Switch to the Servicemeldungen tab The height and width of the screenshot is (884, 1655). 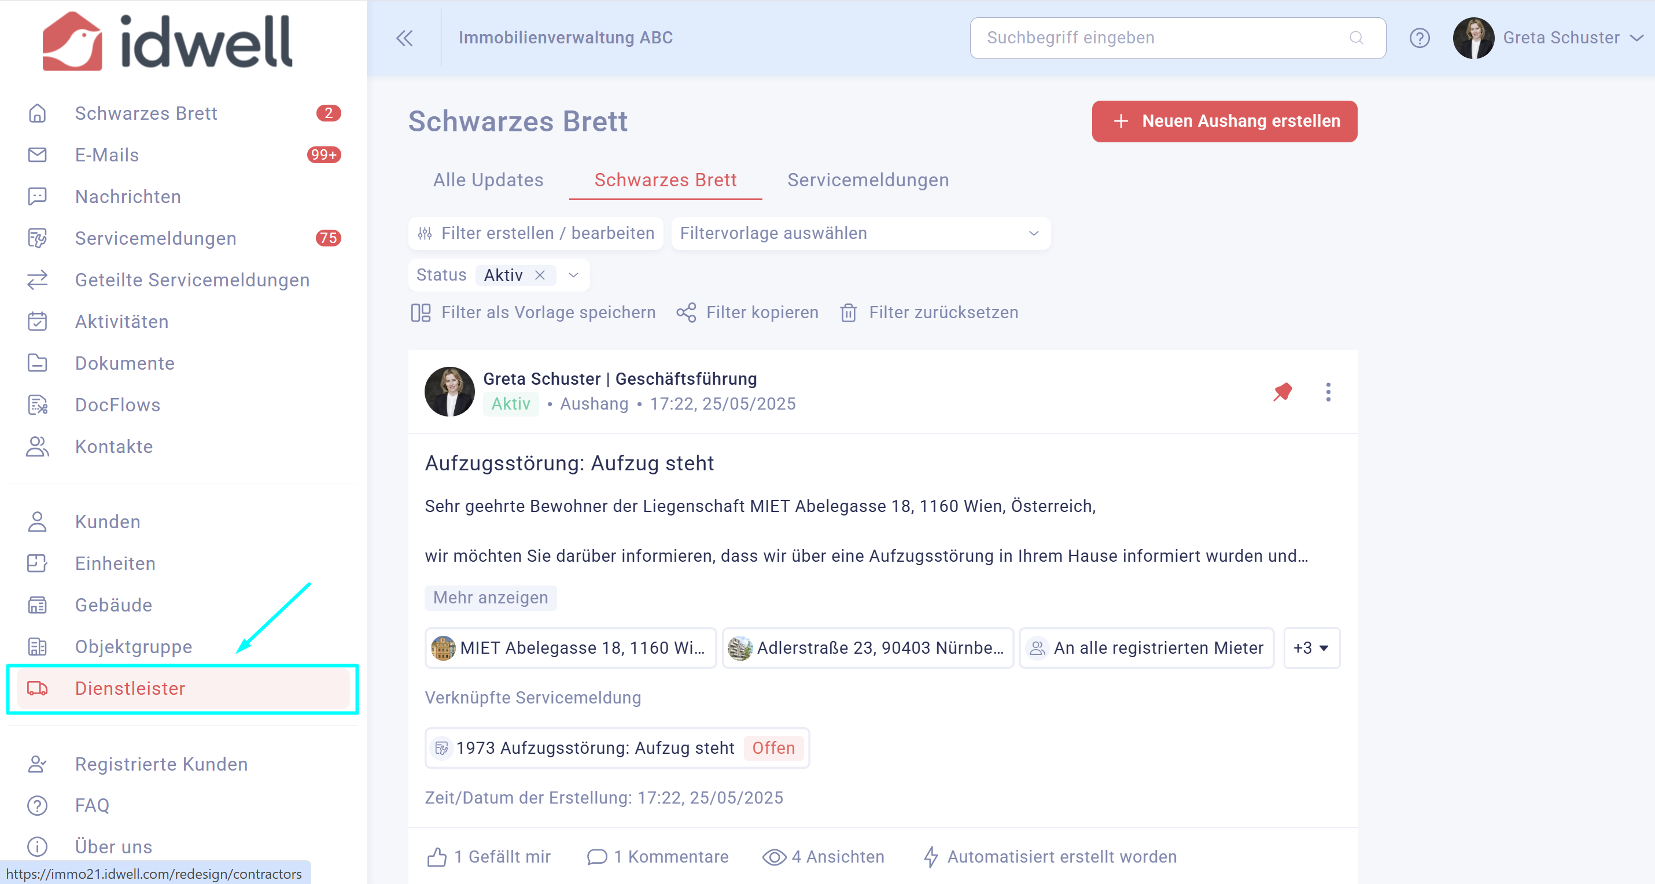pyautogui.click(x=868, y=180)
